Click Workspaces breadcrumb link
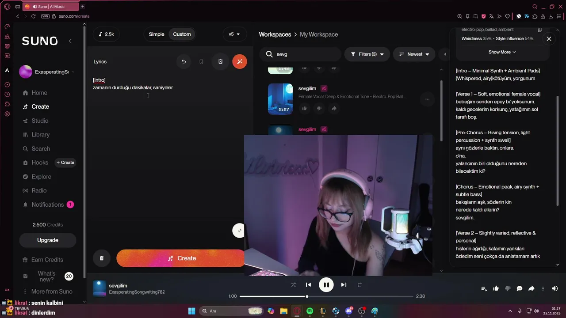Screen dimensions: 566x318 click(x=275, y=34)
